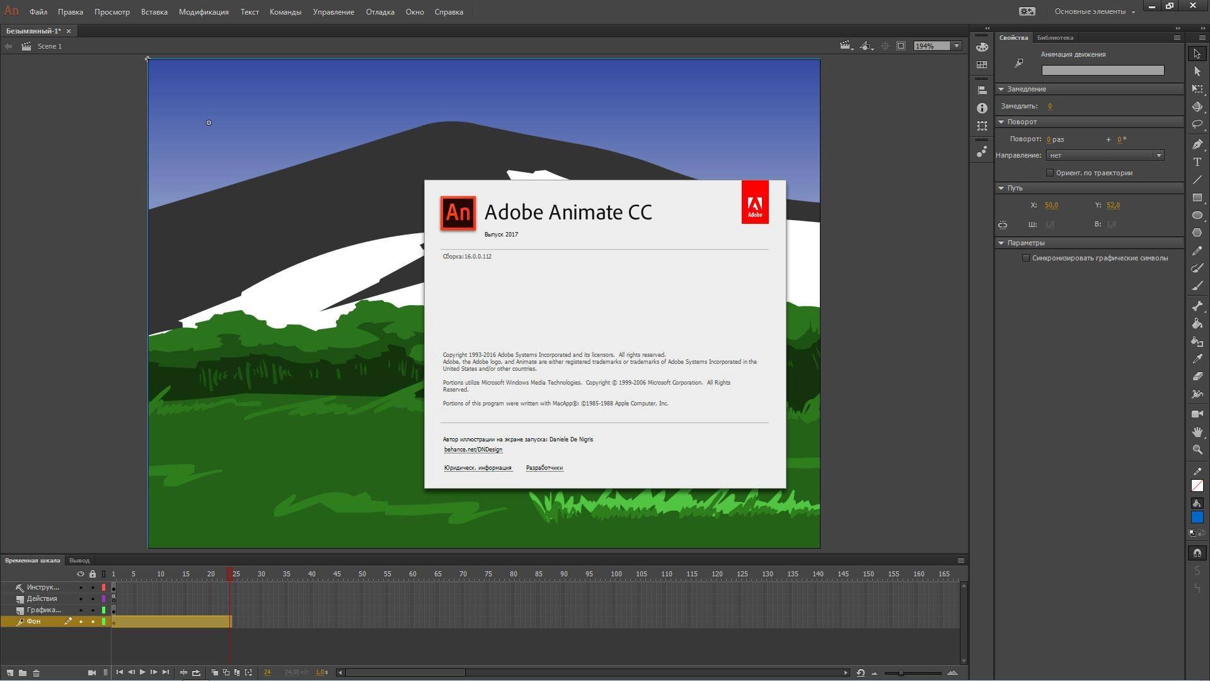Play the timeline animation
The width and height of the screenshot is (1210, 681).
tap(142, 672)
